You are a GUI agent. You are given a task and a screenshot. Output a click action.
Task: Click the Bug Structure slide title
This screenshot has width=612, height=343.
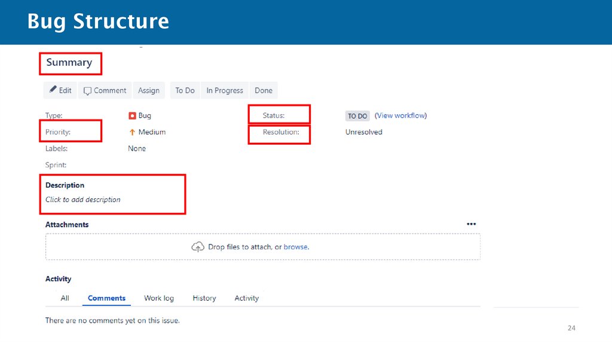(98, 22)
